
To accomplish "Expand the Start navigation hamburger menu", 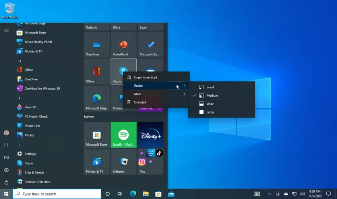I will (6, 30).
